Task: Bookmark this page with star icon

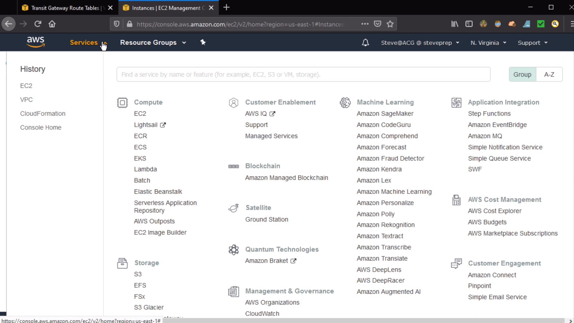Action: [390, 24]
